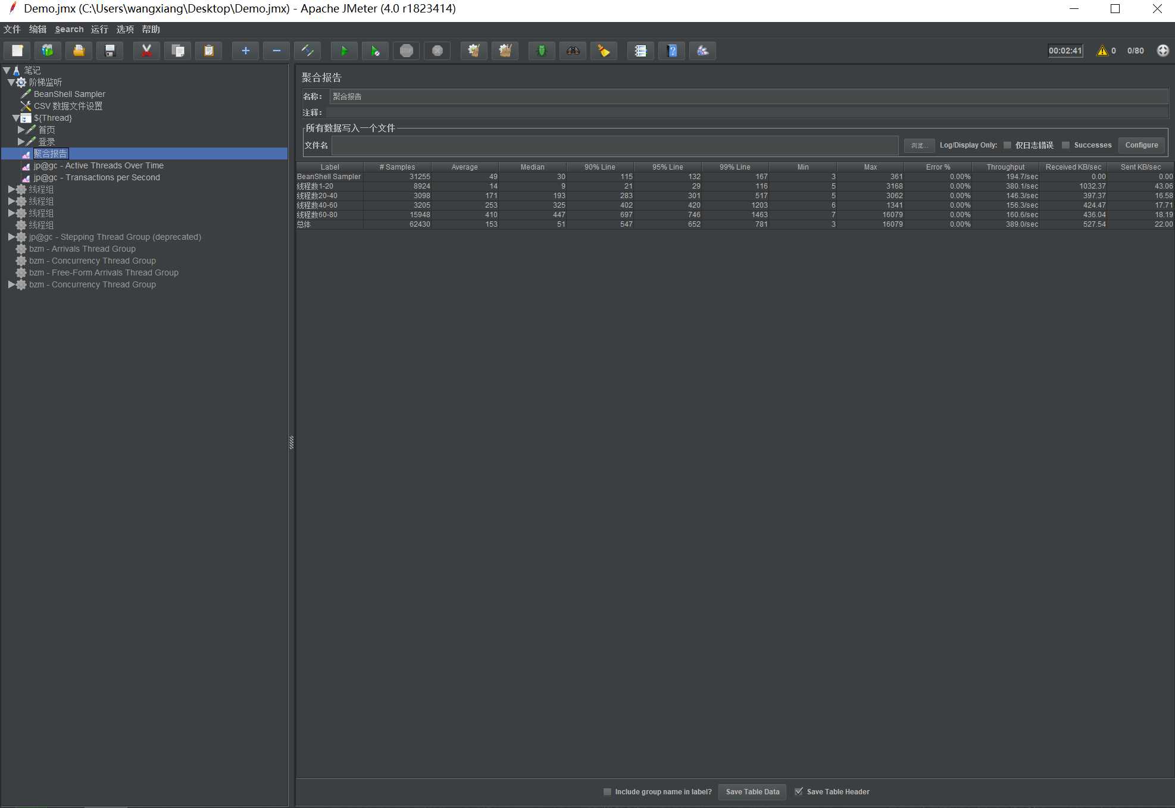Clear results with the Clear icon
1175x808 pixels.
(474, 51)
